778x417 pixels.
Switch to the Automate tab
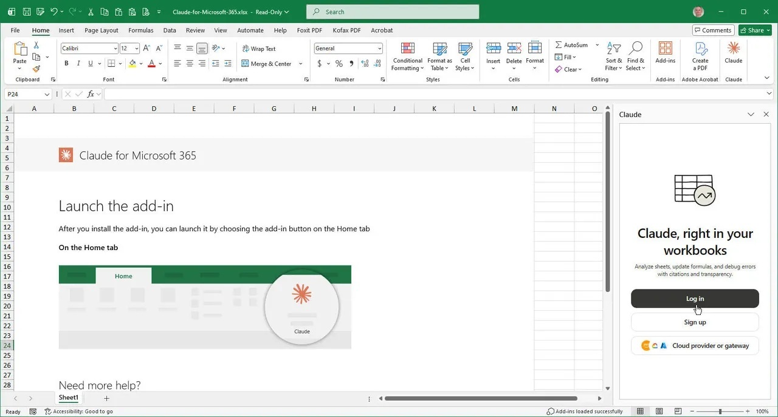pos(250,30)
